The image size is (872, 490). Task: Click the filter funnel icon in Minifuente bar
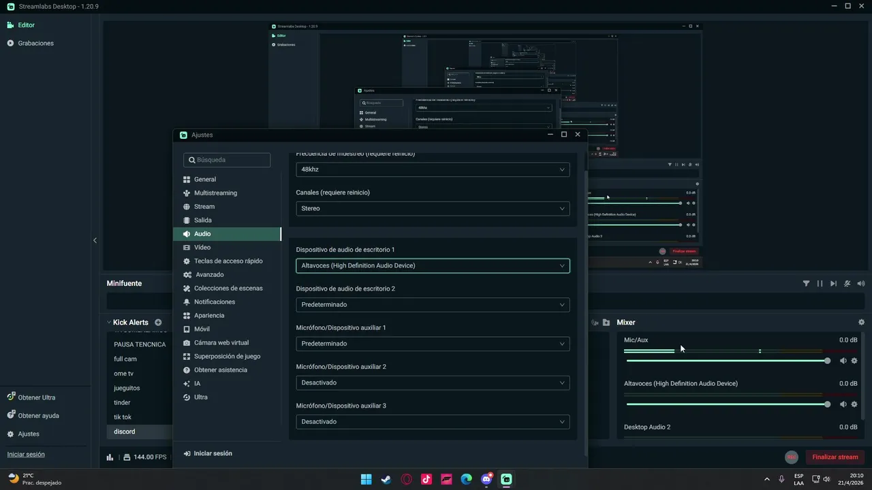pyautogui.click(x=806, y=284)
